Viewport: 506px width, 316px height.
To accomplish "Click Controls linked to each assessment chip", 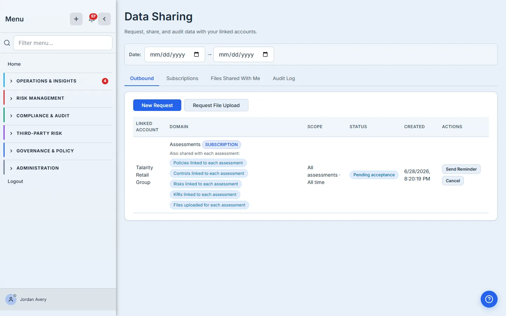I will pos(209,173).
